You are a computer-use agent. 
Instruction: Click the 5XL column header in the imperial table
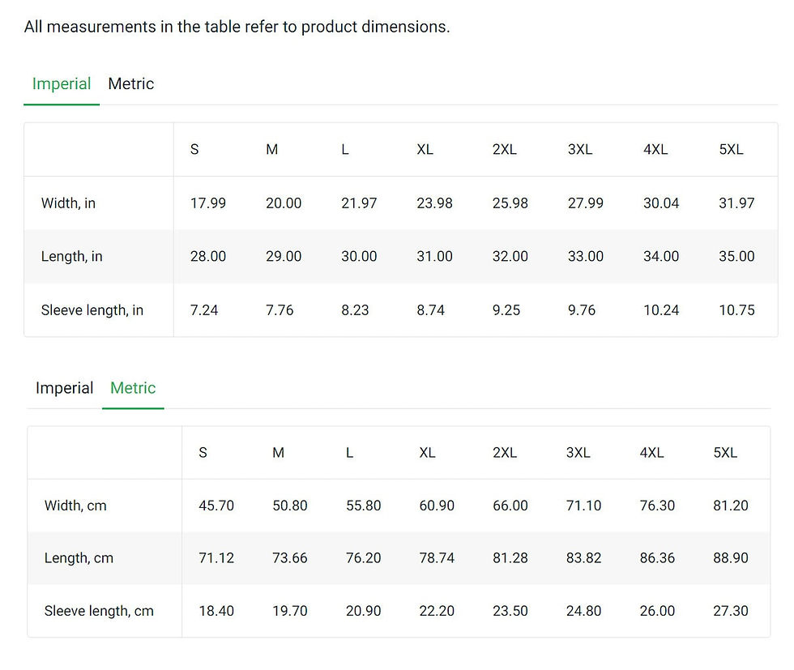point(731,149)
